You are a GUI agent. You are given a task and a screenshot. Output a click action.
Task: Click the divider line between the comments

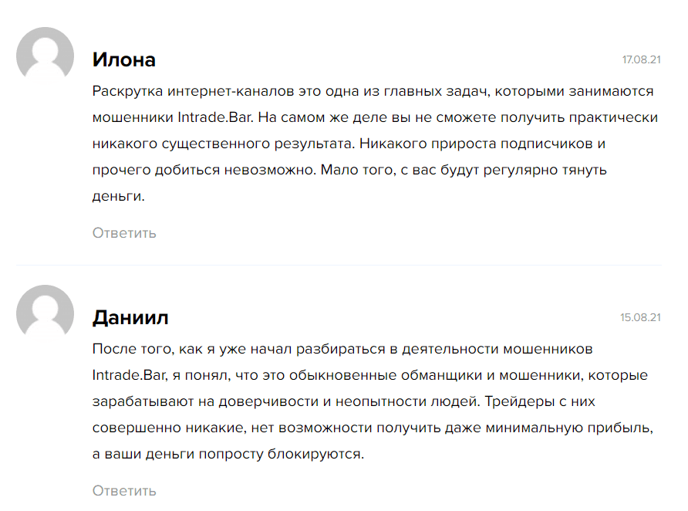[x=339, y=266]
